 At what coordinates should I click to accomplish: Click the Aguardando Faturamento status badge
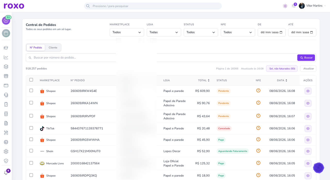click(x=233, y=151)
